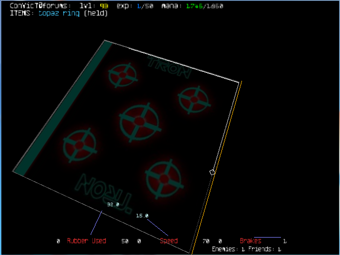Click the Enemies and Friends counter
Viewport: 340px width, 255px height.
(246, 248)
